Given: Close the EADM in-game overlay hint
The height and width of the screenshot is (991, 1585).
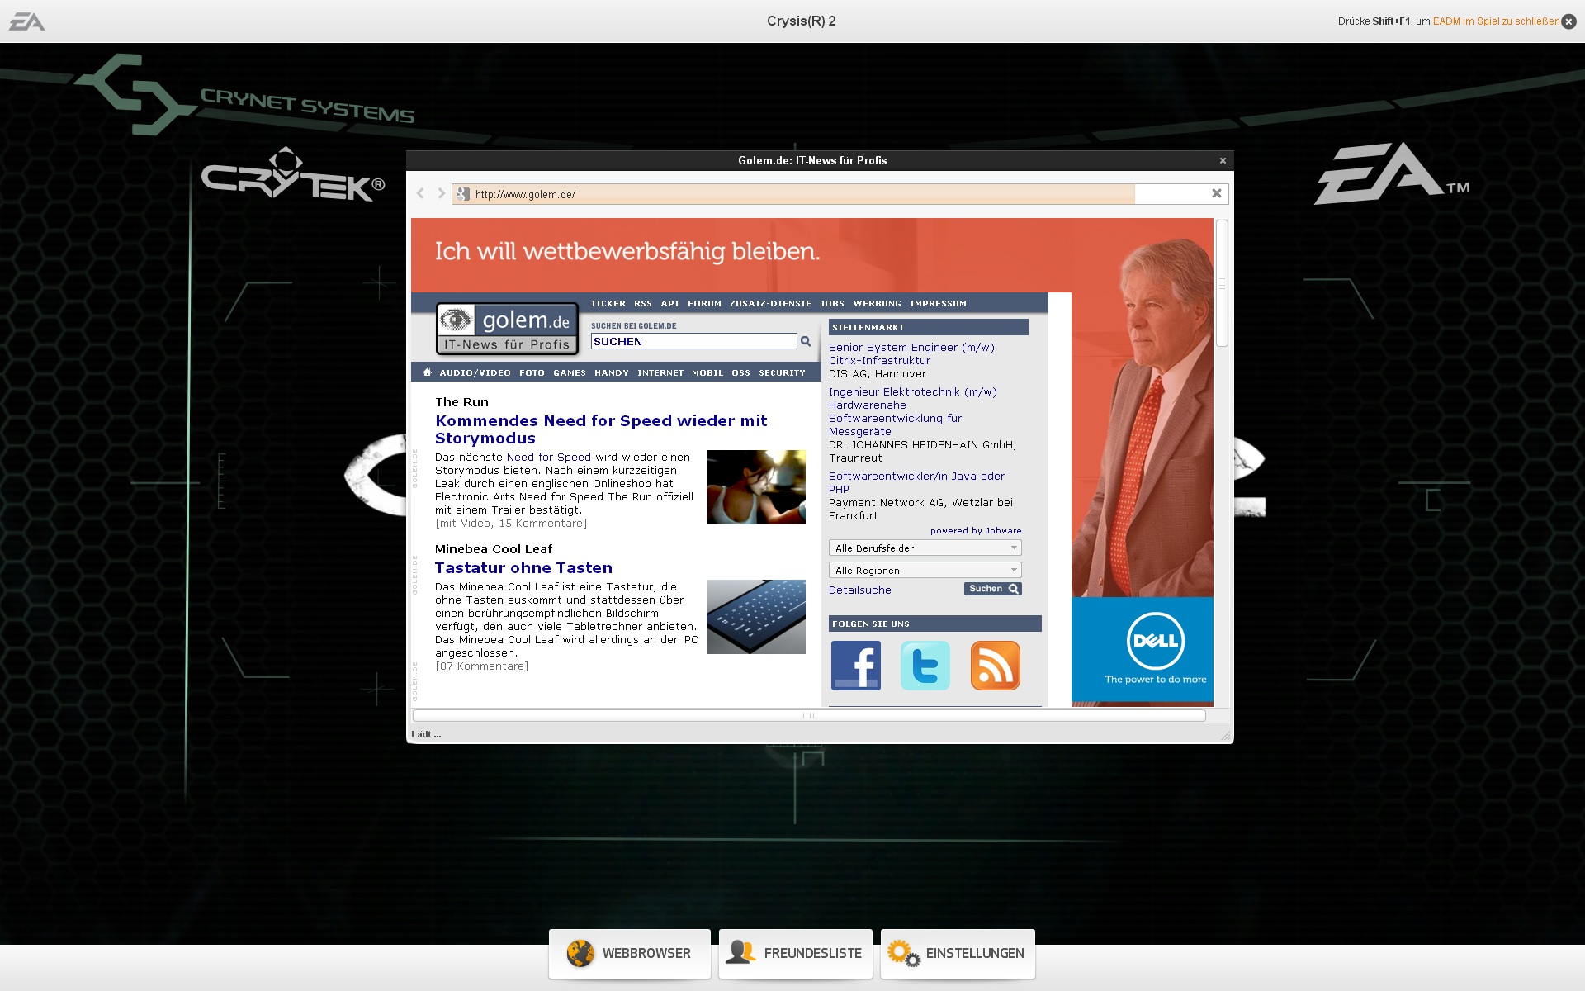Looking at the screenshot, I should pyautogui.click(x=1569, y=21).
